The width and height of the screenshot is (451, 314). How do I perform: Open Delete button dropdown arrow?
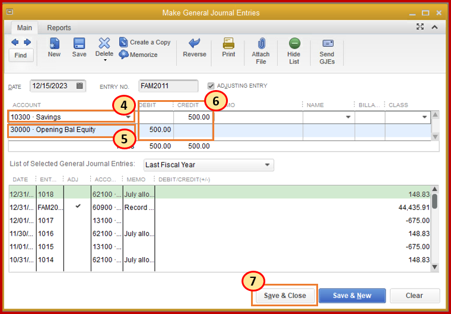pos(105,60)
